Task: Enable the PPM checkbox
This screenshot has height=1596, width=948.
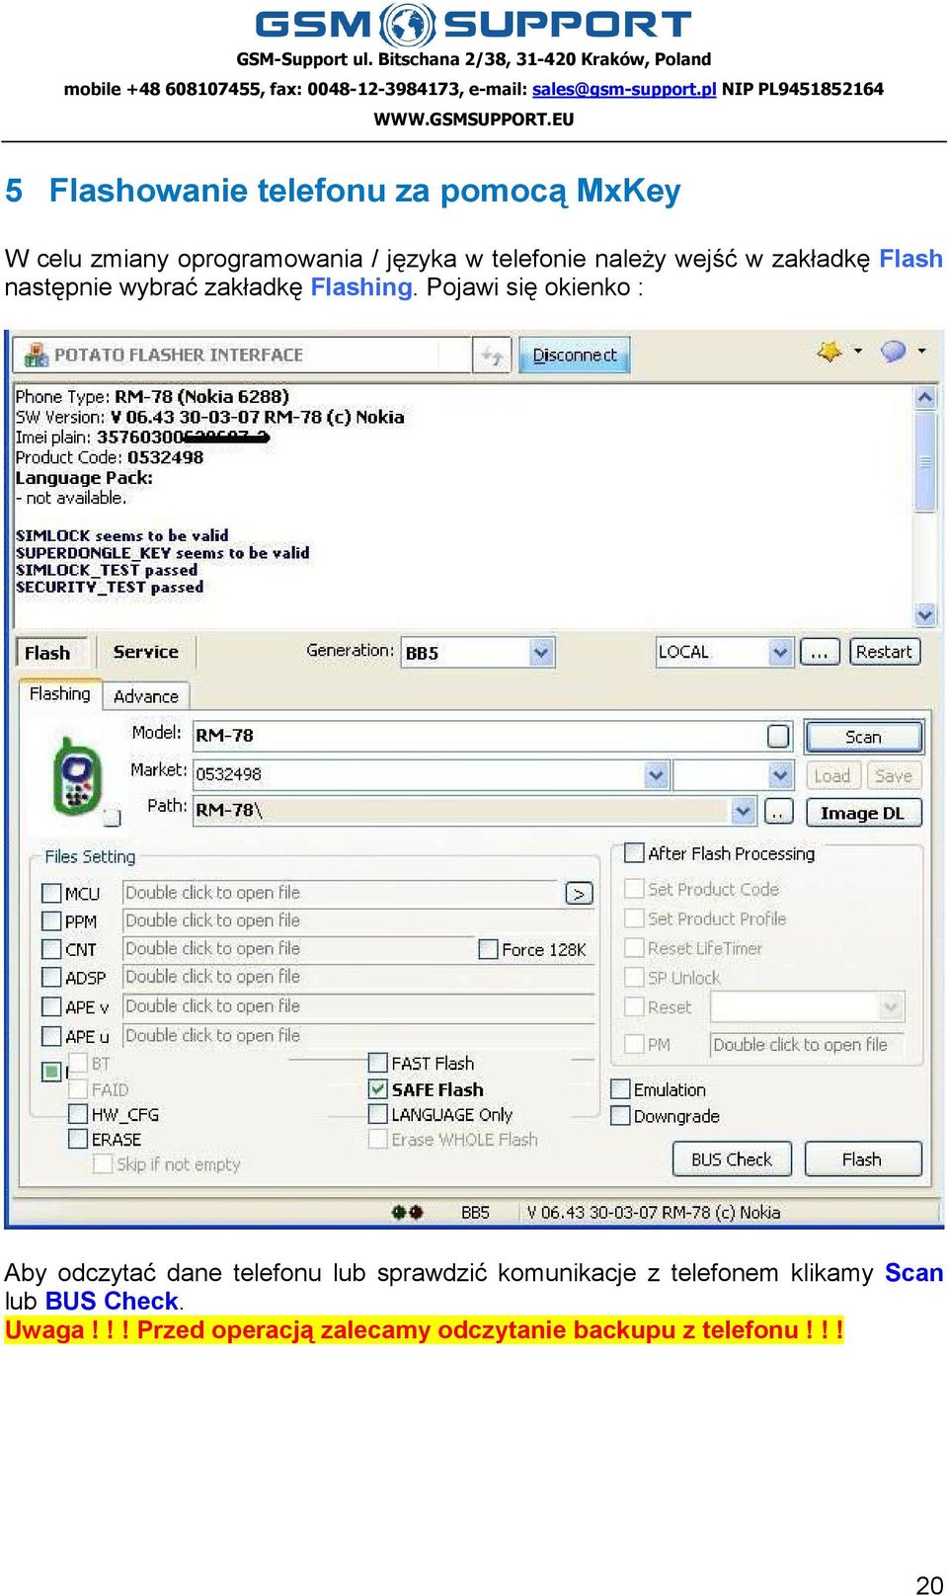Action: [52, 921]
